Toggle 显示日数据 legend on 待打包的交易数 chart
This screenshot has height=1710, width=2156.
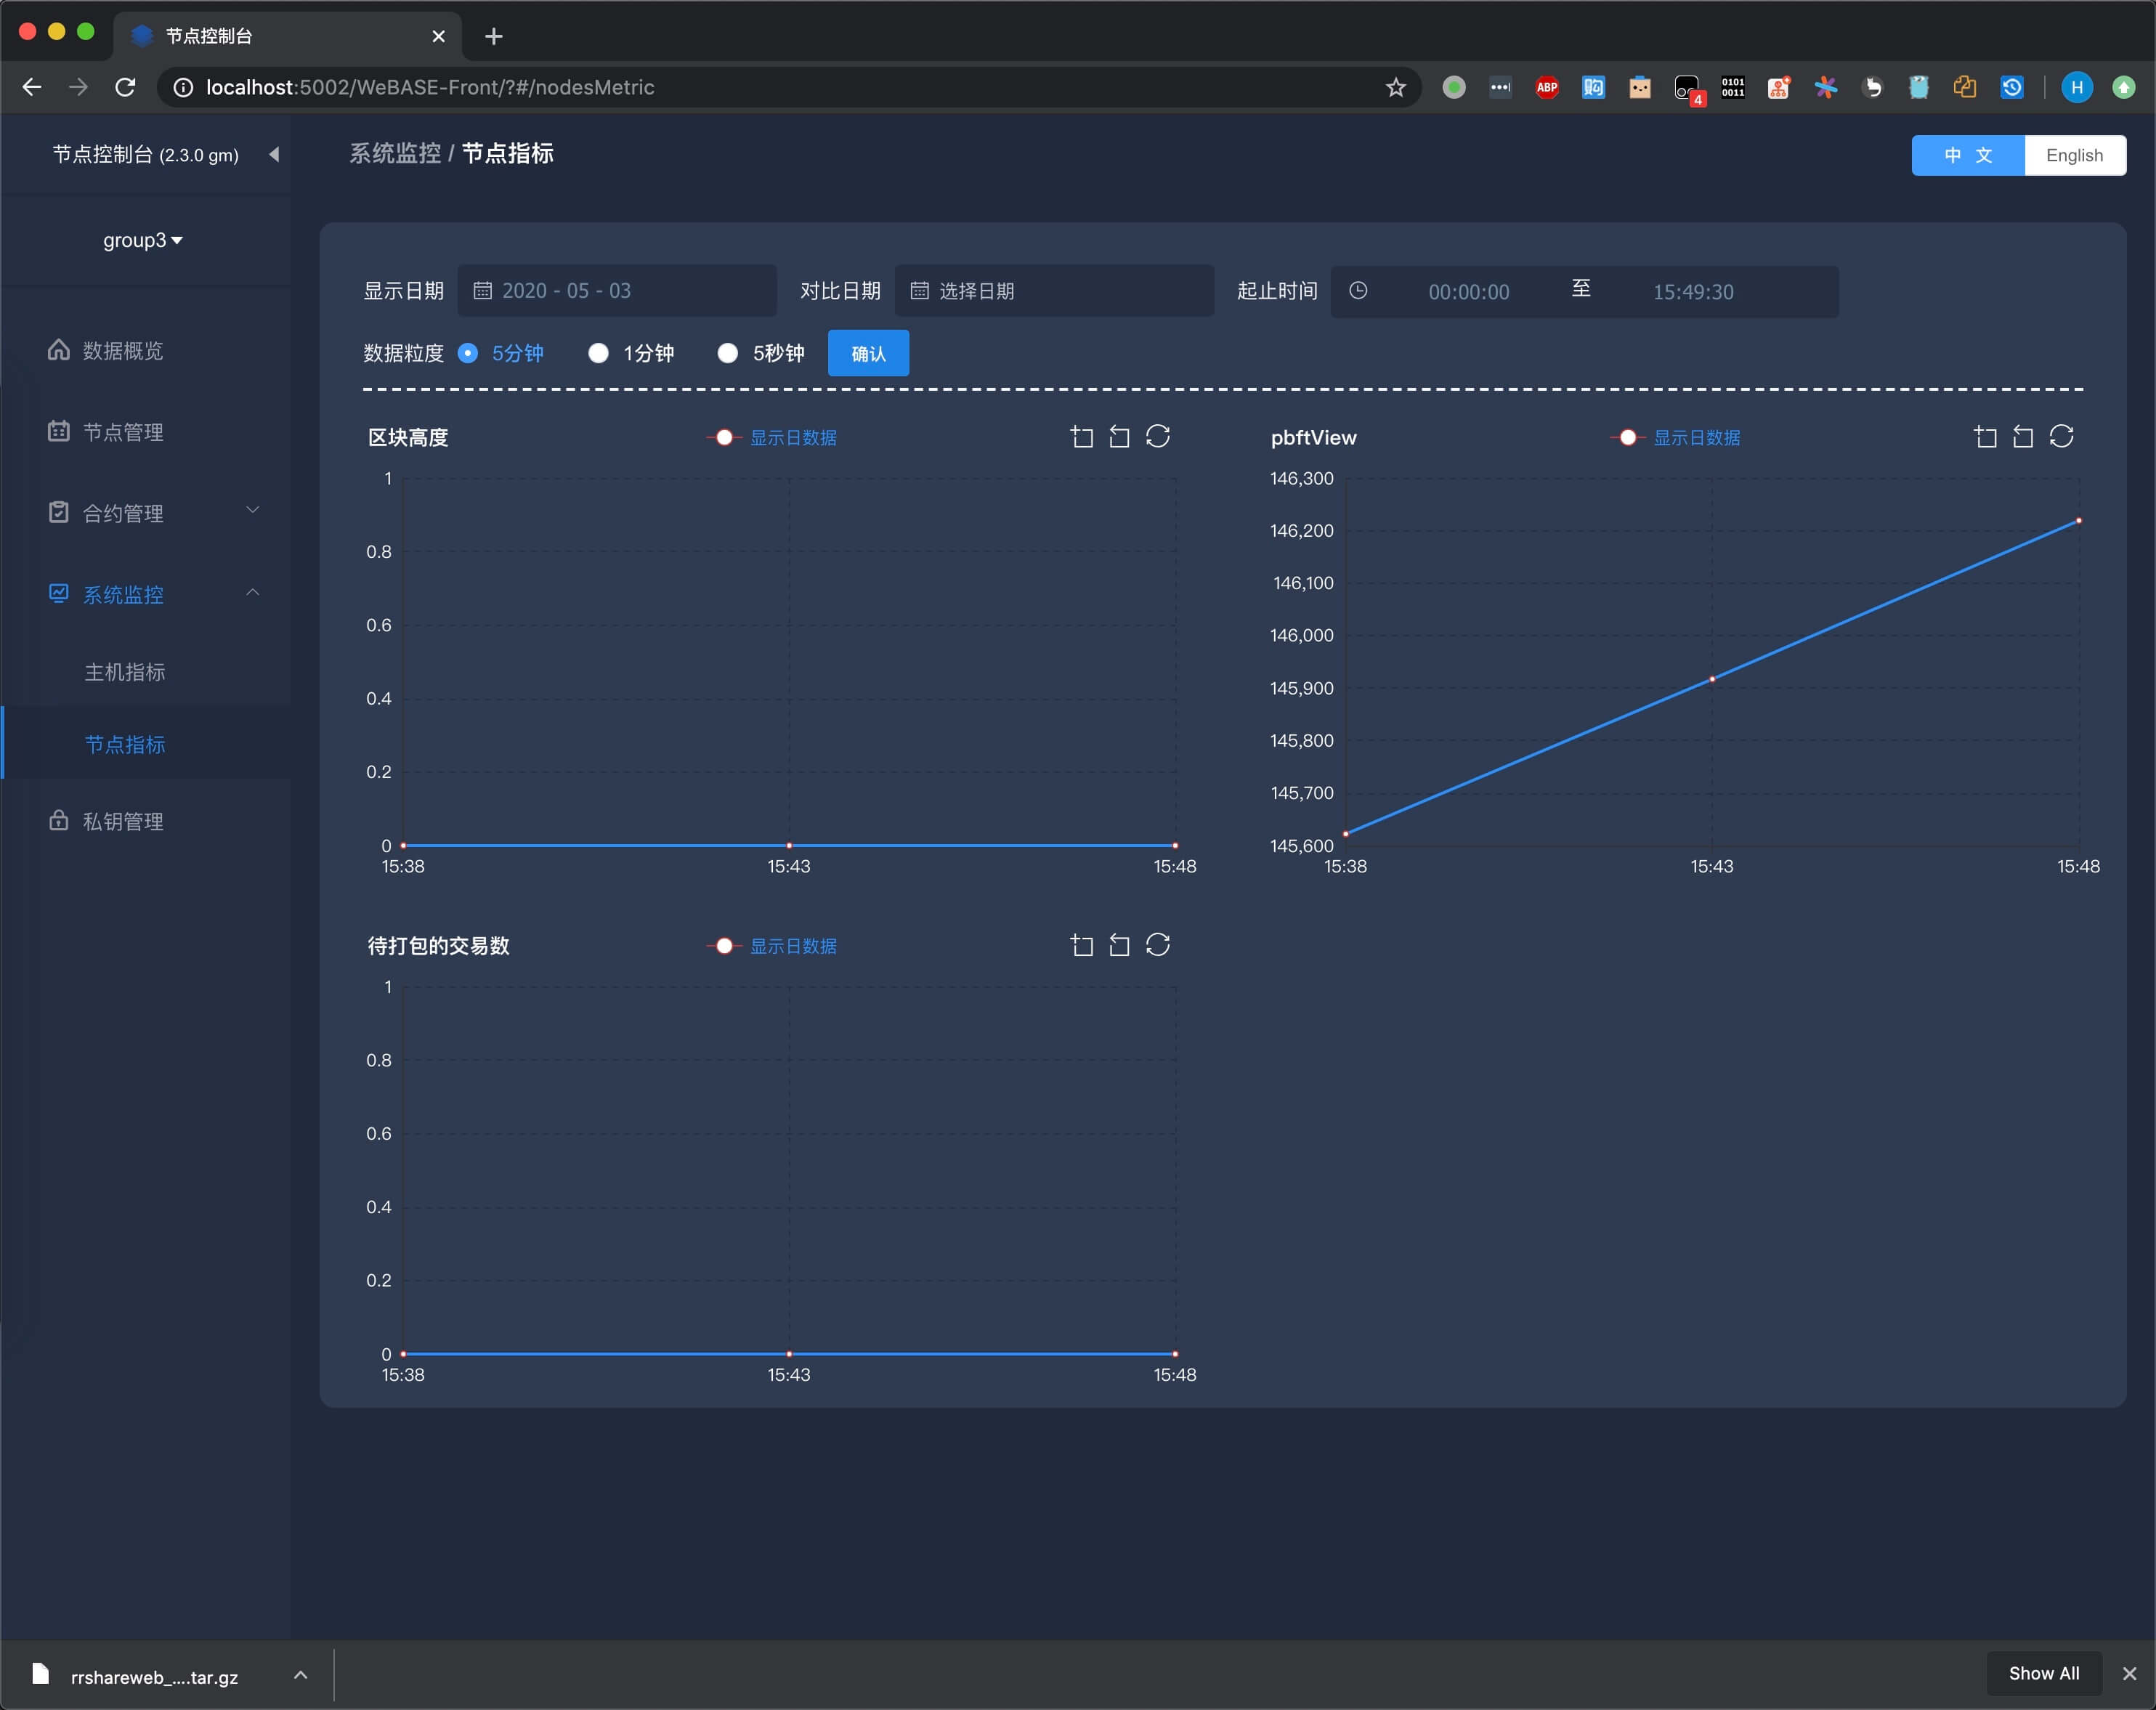[772, 946]
